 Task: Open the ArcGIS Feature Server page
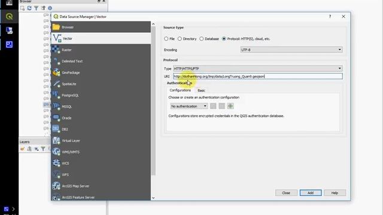click(101, 196)
